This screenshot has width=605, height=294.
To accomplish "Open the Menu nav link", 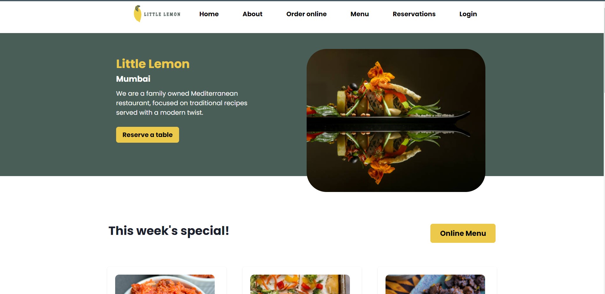I will click(x=359, y=14).
